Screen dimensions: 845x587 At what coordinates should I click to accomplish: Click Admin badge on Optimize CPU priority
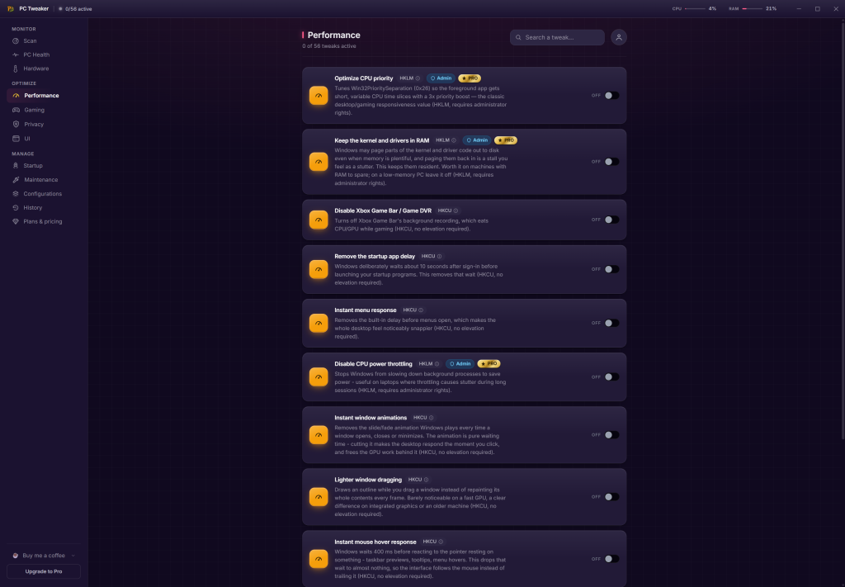click(x=441, y=78)
